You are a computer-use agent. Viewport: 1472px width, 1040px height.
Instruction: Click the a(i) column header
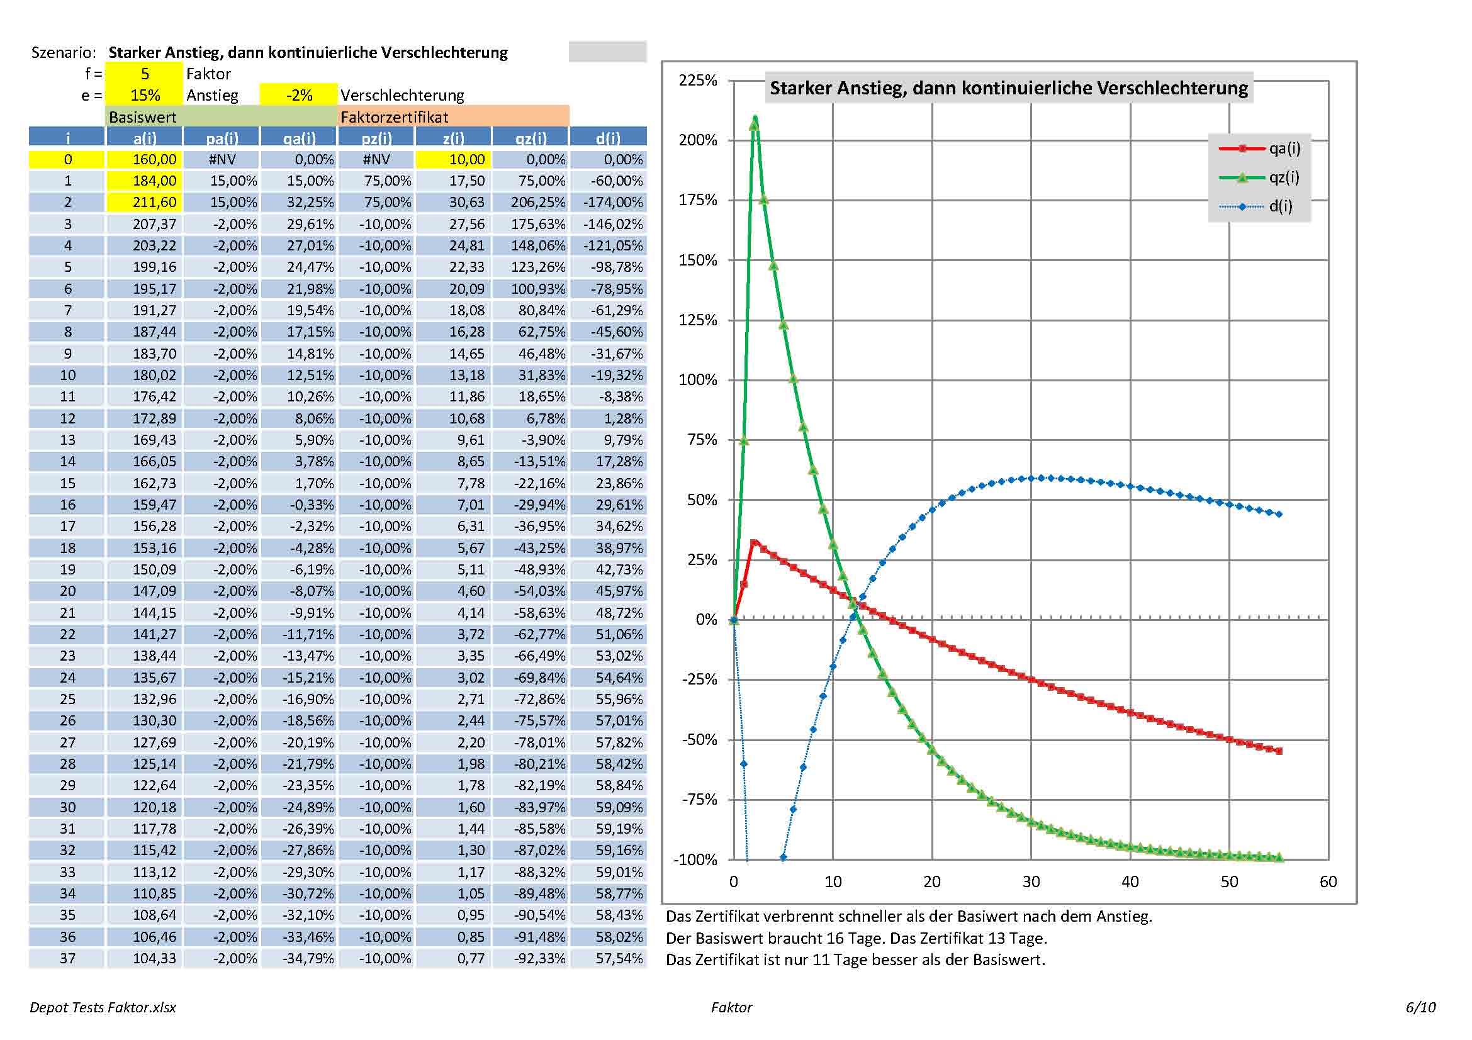144,138
